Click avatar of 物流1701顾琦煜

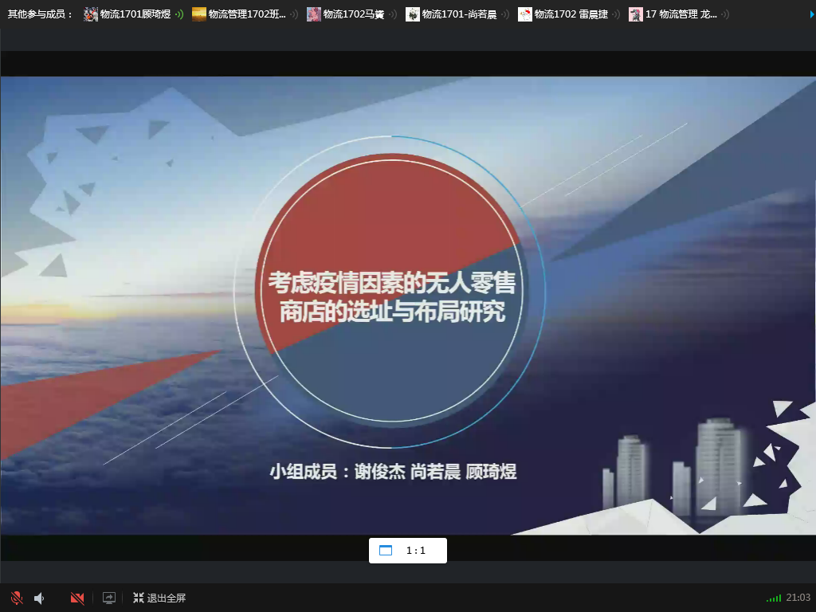coord(91,14)
